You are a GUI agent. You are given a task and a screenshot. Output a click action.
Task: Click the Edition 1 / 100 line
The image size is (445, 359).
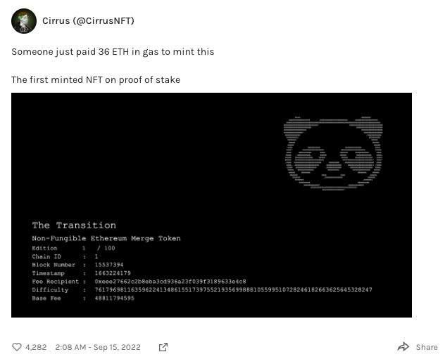click(x=73, y=248)
